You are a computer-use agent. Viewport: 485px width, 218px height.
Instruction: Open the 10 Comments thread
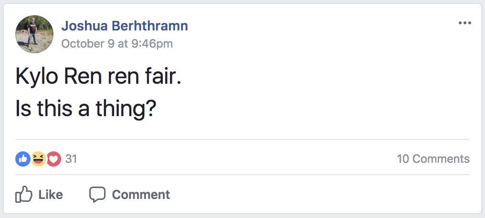click(x=433, y=159)
